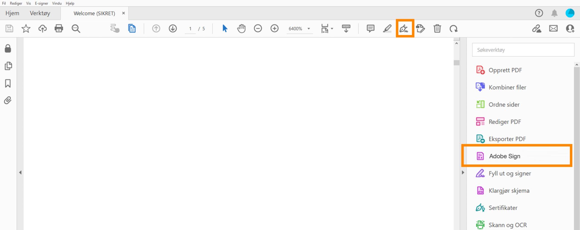Rotate the page view
This screenshot has width=580, height=230.
click(454, 29)
